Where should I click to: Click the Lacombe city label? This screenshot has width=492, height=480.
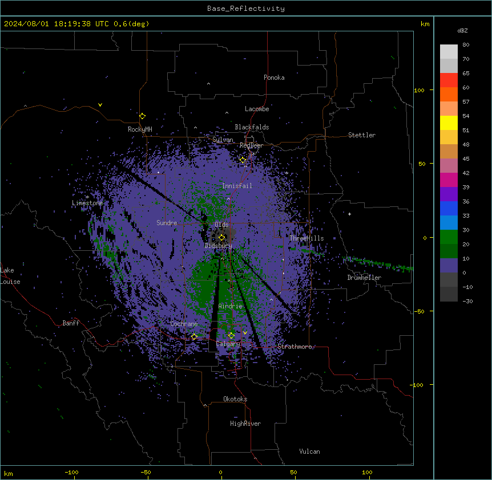[x=257, y=109]
